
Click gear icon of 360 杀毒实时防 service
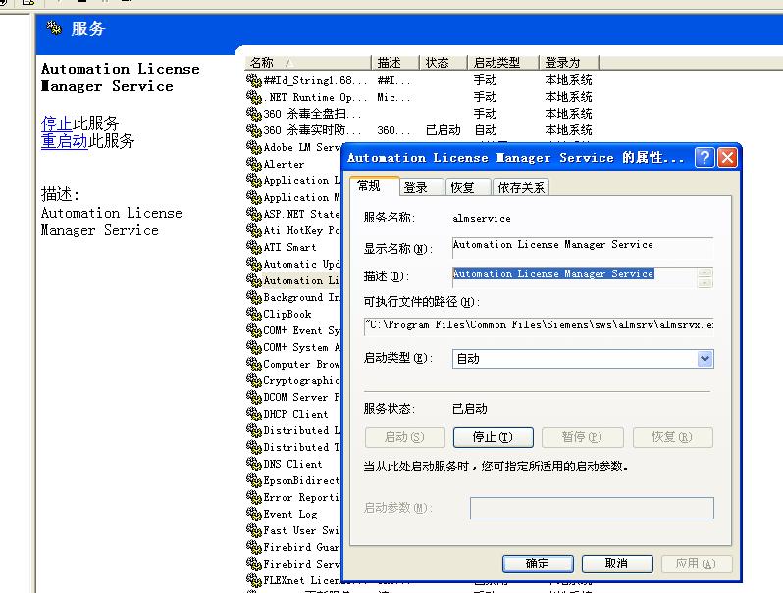(254, 130)
